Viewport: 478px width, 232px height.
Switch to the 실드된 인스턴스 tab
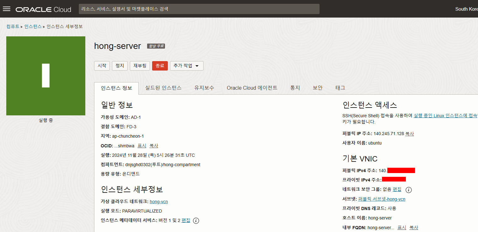(163, 88)
